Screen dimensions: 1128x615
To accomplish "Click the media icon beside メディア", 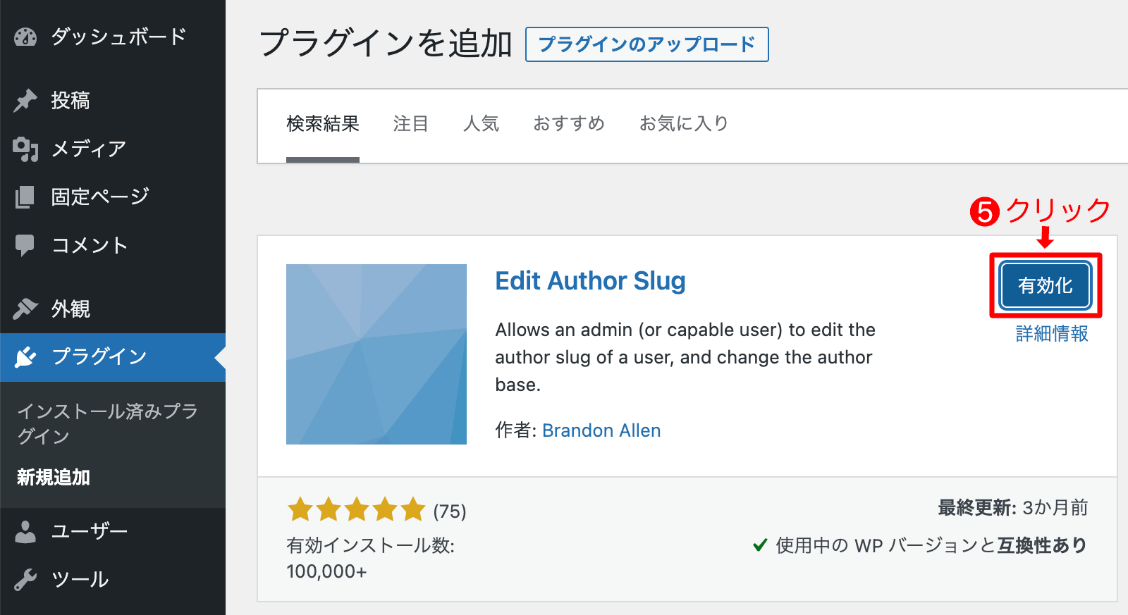I will pos(25,149).
